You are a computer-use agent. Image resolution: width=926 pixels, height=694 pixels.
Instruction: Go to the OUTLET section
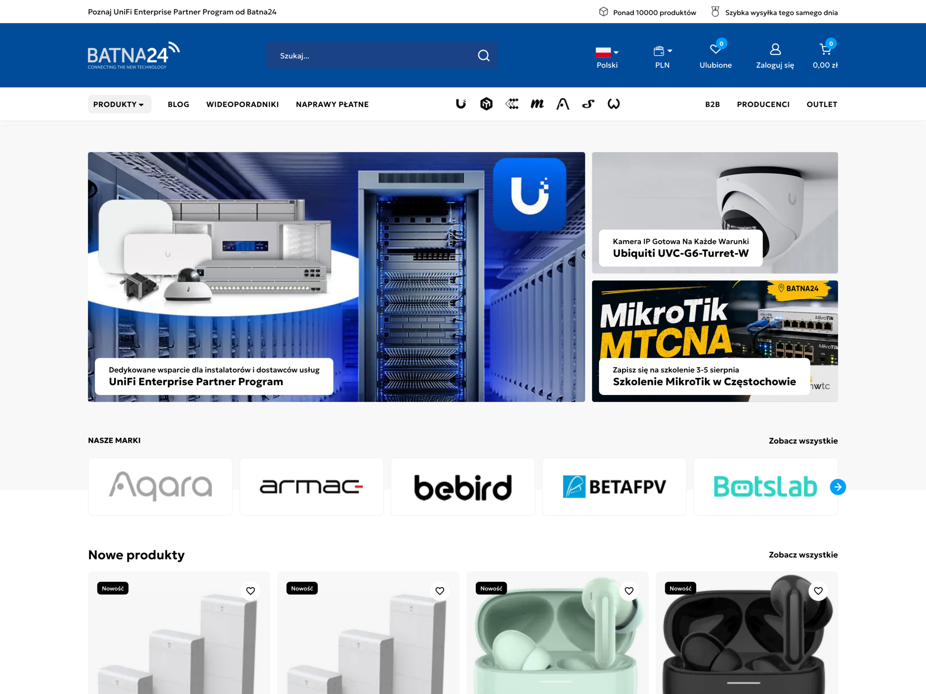coord(821,104)
